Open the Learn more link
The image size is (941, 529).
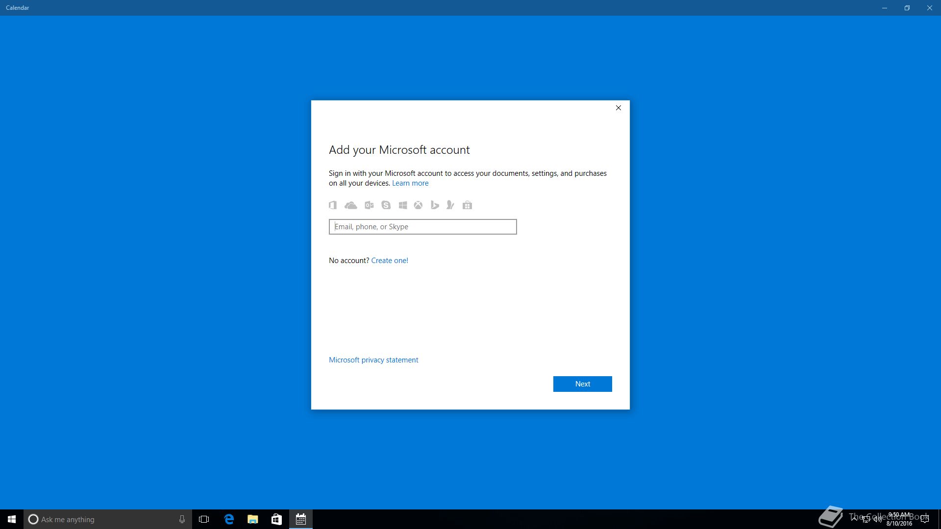pyautogui.click(x=410, y=183)
